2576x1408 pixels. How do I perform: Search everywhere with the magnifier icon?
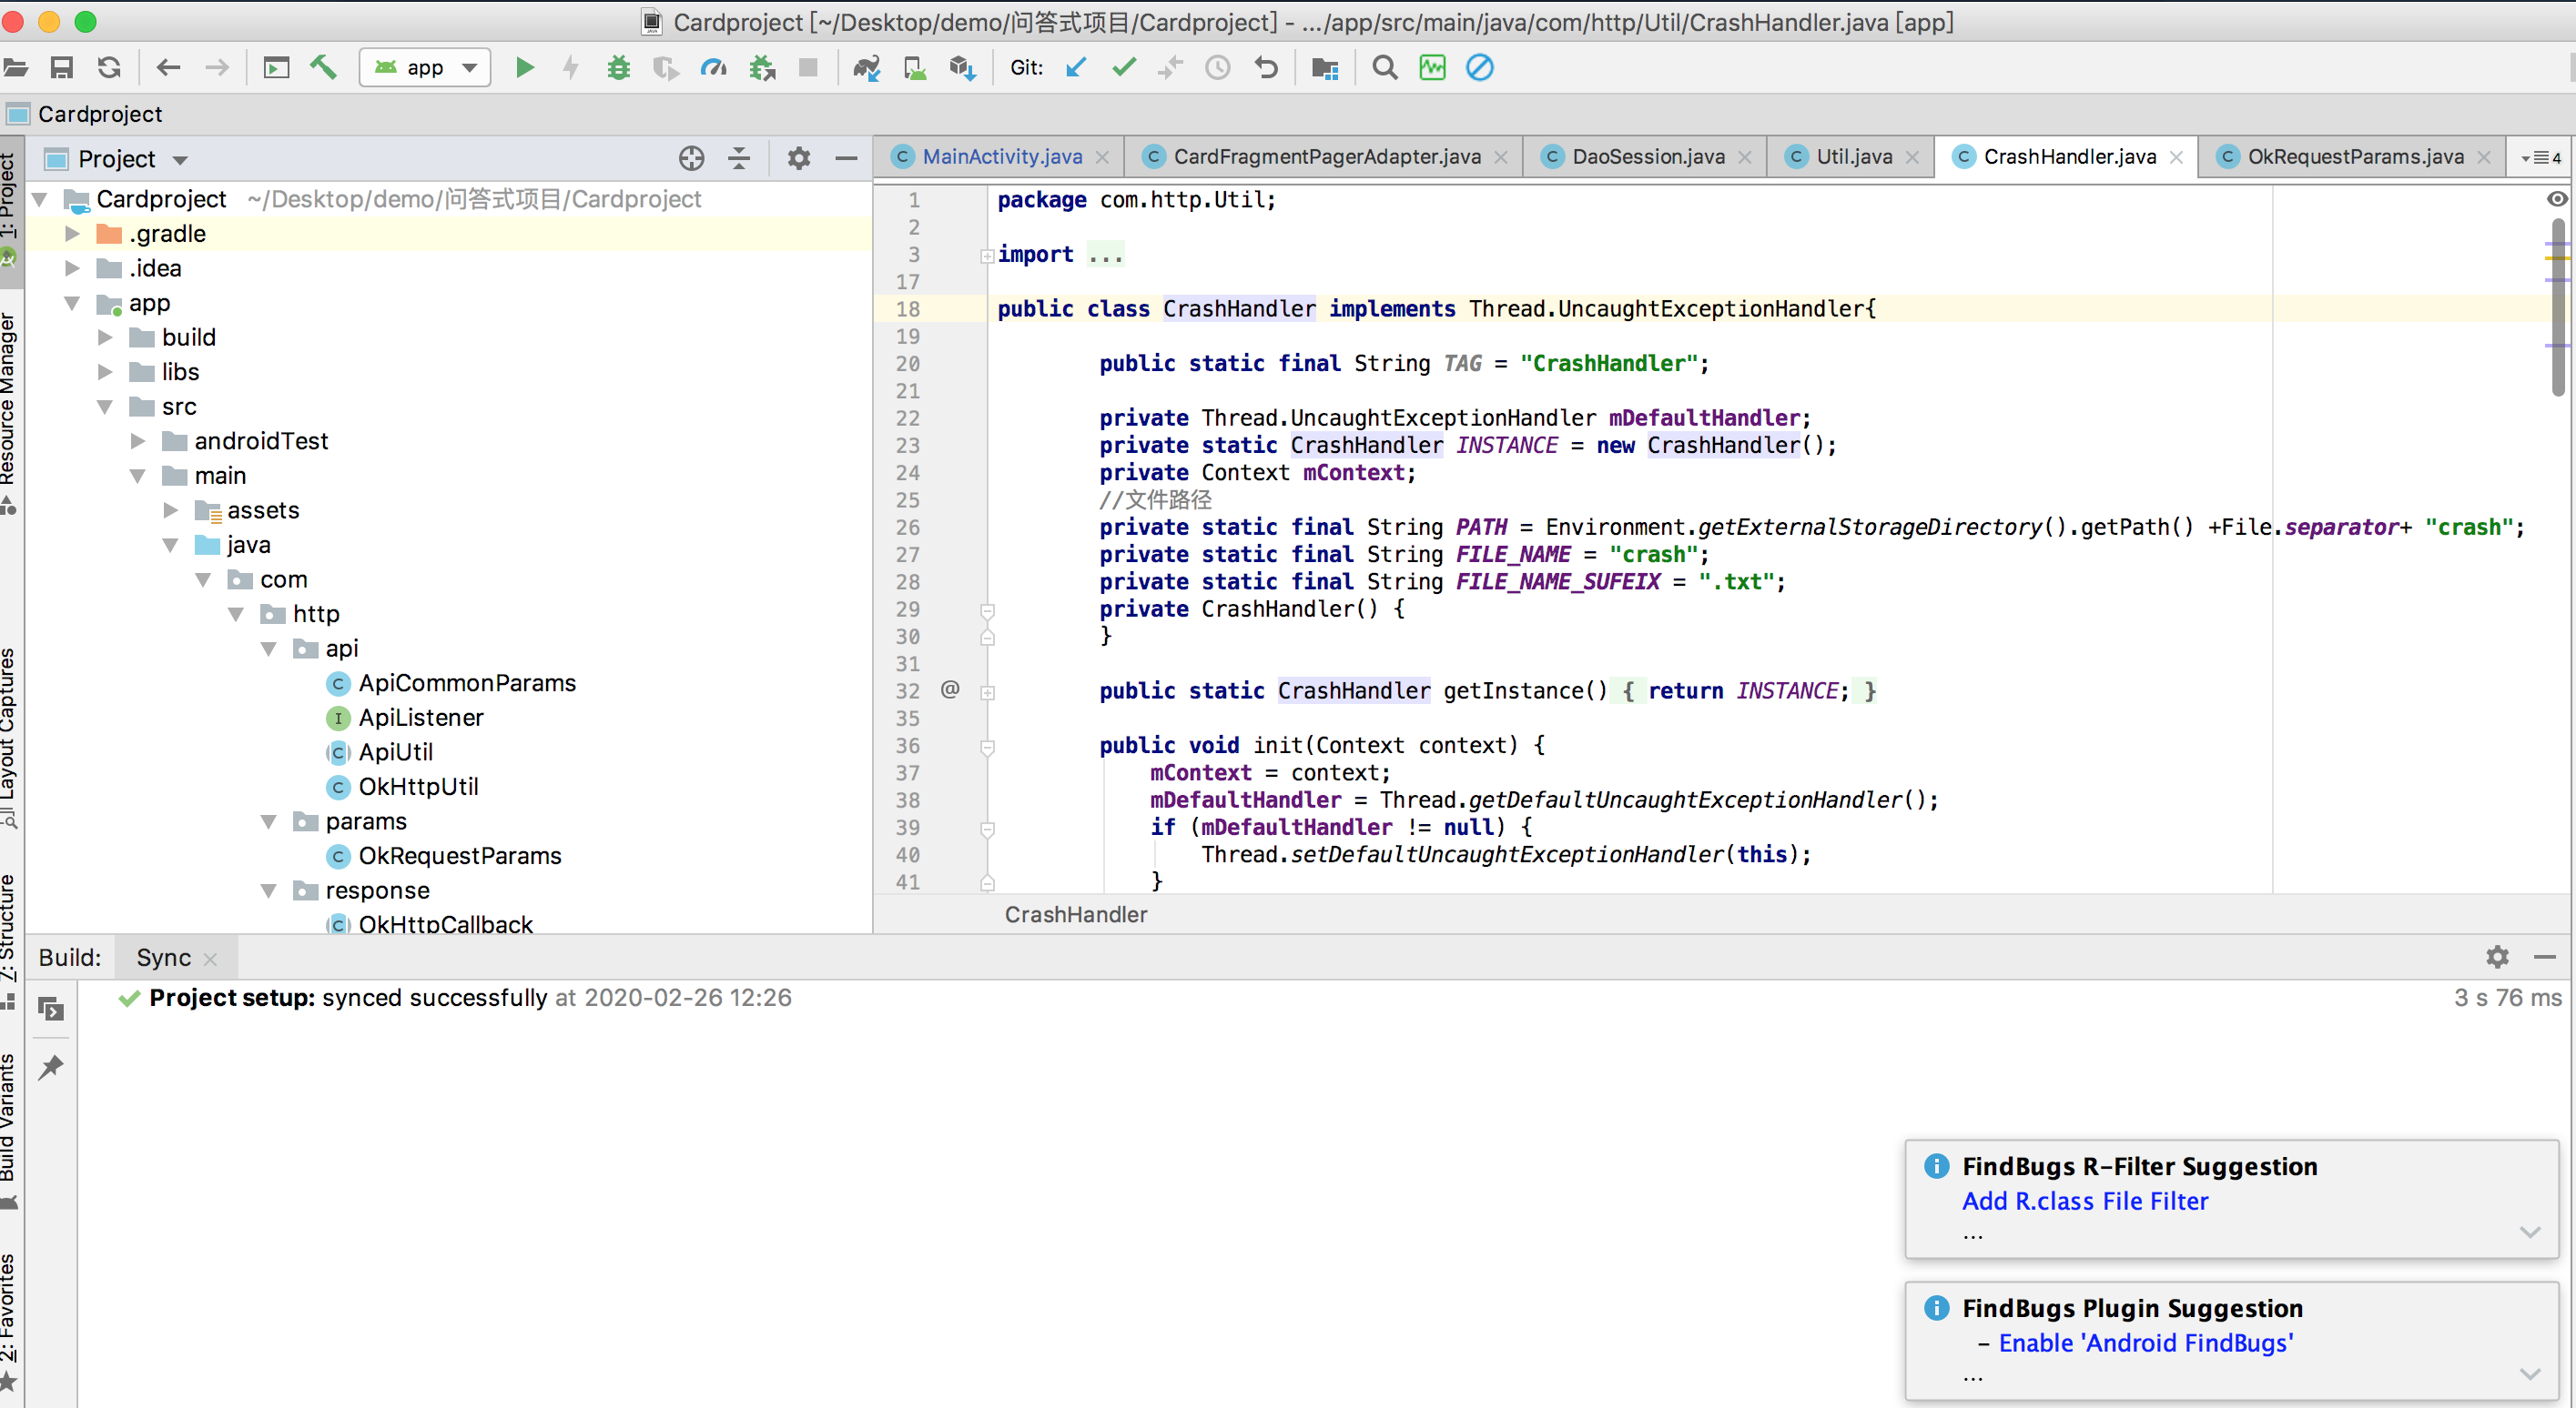tap(1384, 68)
